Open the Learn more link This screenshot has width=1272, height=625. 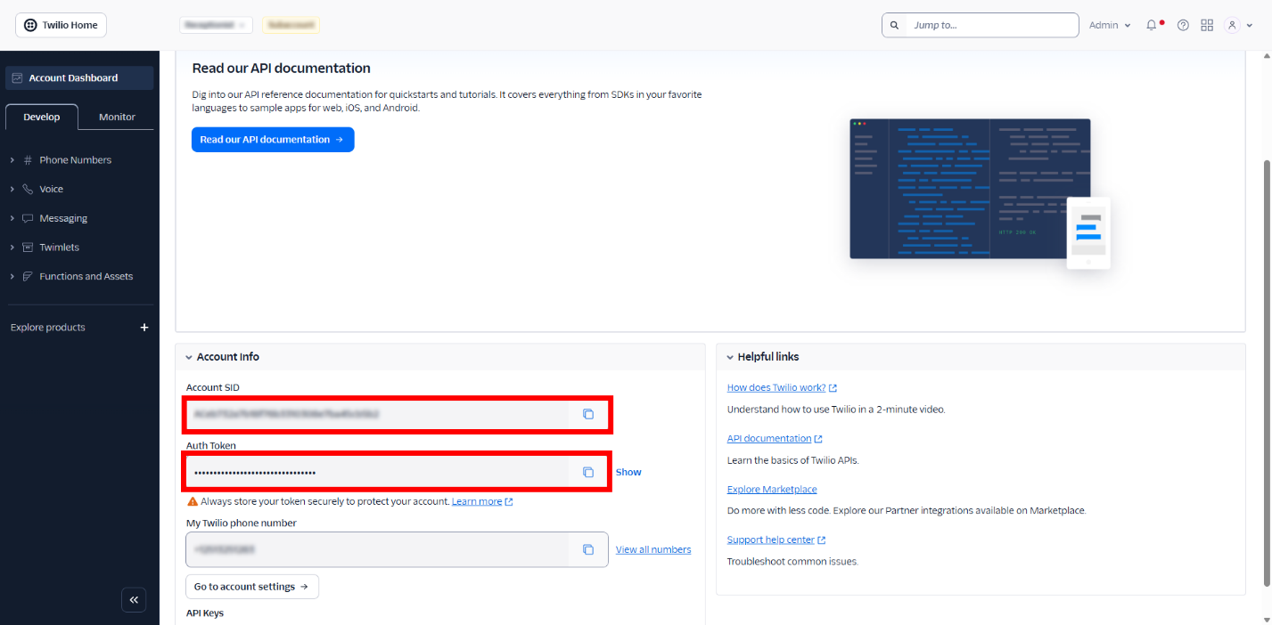[482, 501]
